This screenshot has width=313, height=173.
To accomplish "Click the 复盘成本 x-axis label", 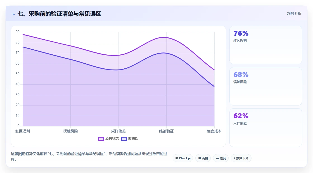I will [x=214, y=131].
